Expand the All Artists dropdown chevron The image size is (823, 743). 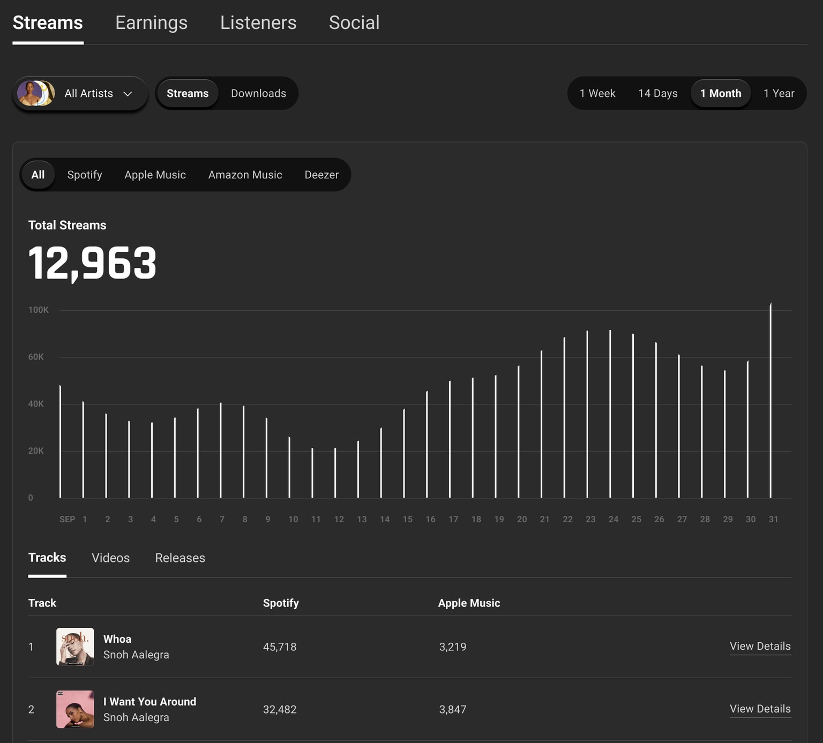click(128, 94)
